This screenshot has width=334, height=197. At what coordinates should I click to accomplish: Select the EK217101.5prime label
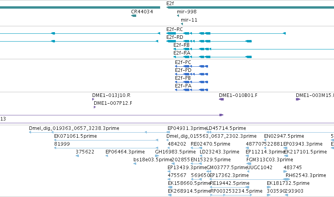tap(305, 152)
